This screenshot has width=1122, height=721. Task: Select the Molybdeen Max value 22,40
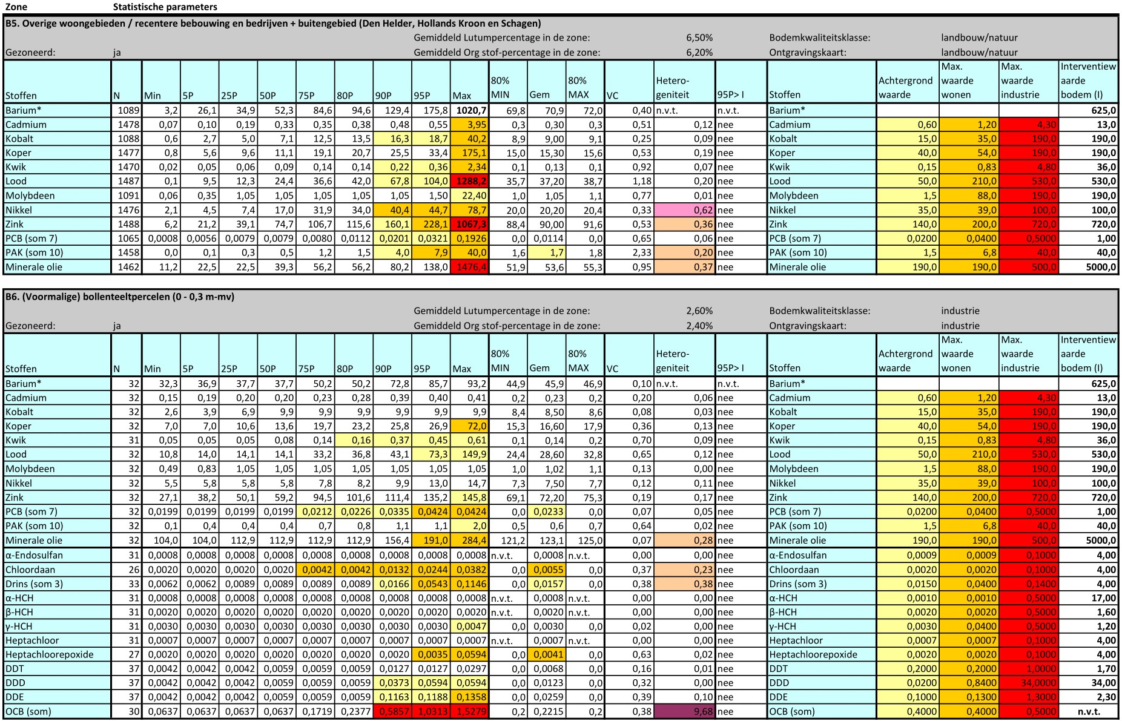[470, 196]
